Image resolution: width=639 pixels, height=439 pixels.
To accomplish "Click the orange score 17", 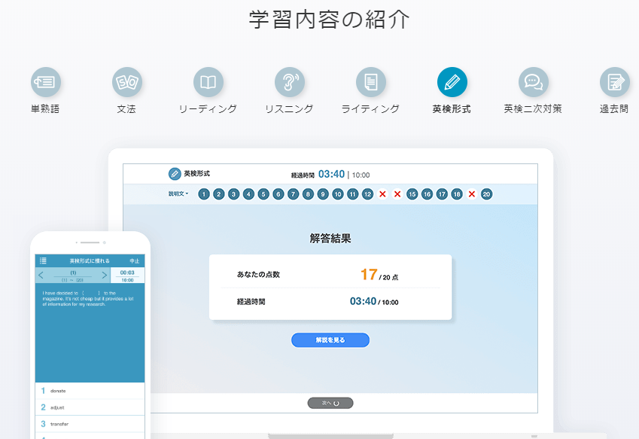I will coord(369,274).
